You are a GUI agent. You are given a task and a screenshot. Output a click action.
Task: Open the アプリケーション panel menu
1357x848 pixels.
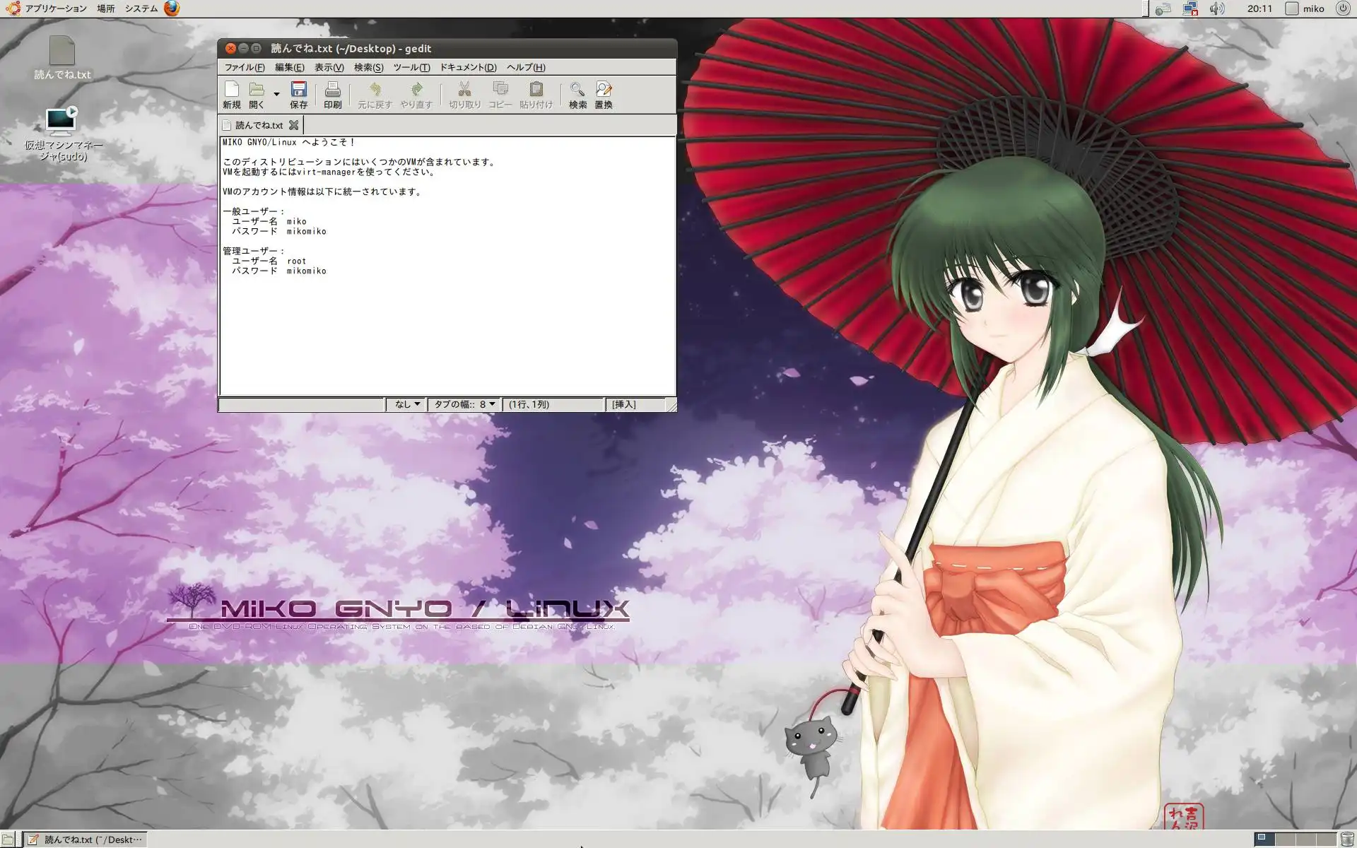pyautogui.click(x=55, y=8)
